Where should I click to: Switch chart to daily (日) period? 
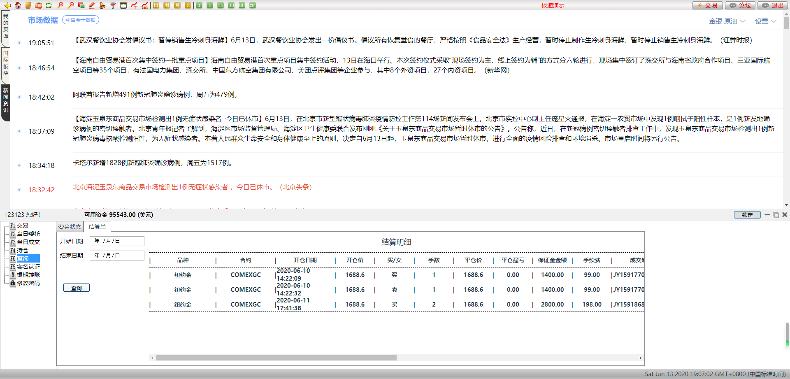tap(156, 5)
